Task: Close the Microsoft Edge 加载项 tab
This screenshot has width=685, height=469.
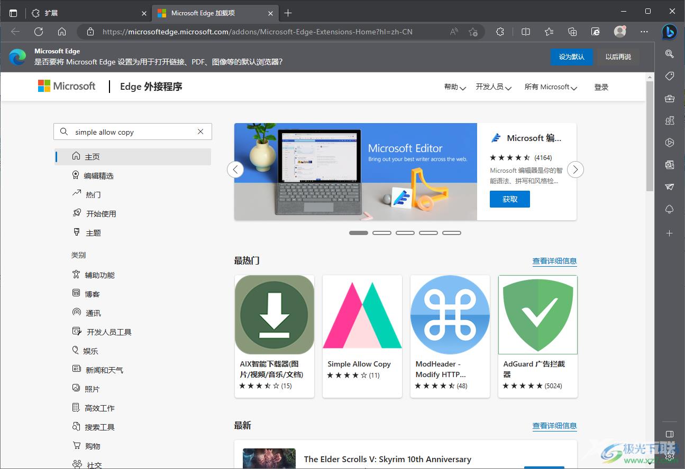Action: point(271,13)
